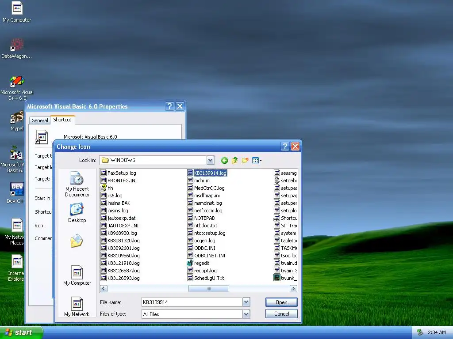Open the My Computer desktop icon

(x=17, y=12)
